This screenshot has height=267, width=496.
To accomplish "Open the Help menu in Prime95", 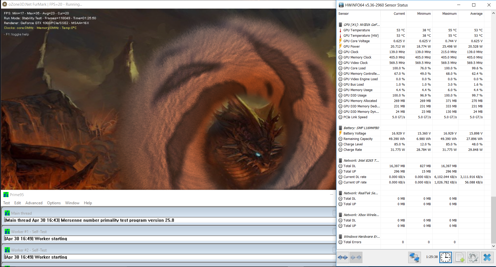I will (88, 203).
